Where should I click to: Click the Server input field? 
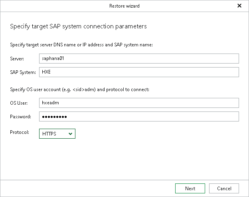point(139,59)
